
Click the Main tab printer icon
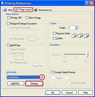coord(5,10)
